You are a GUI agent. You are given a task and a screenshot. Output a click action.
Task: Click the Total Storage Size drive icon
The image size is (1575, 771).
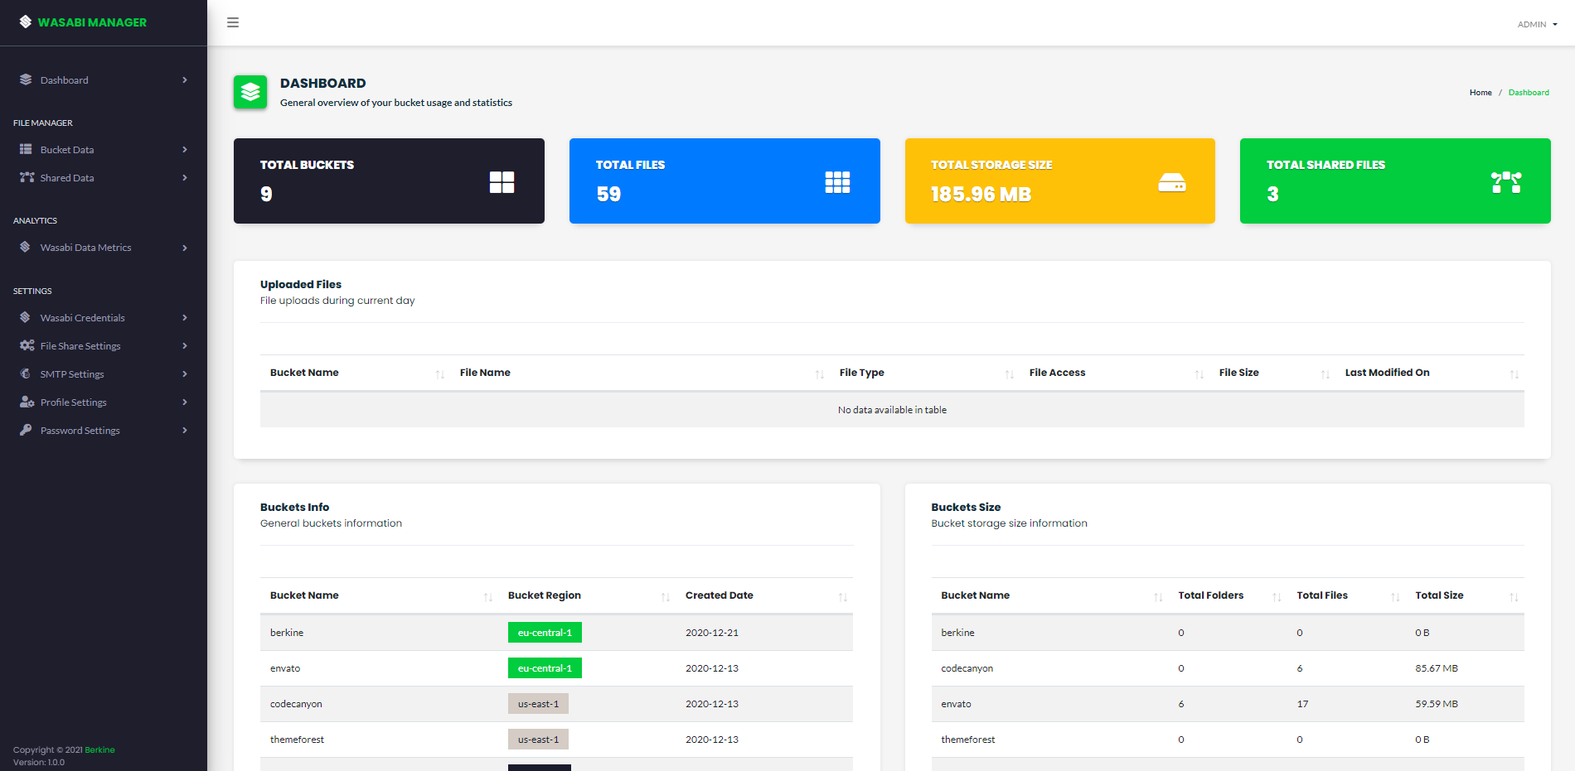coord(1171,183)
